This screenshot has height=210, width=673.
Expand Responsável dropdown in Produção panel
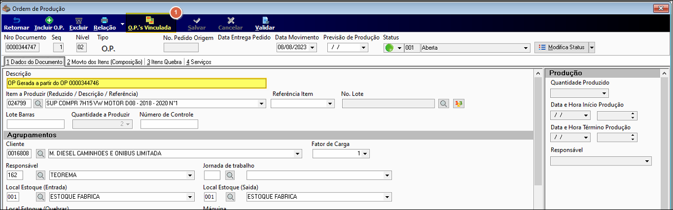[647, 161]
